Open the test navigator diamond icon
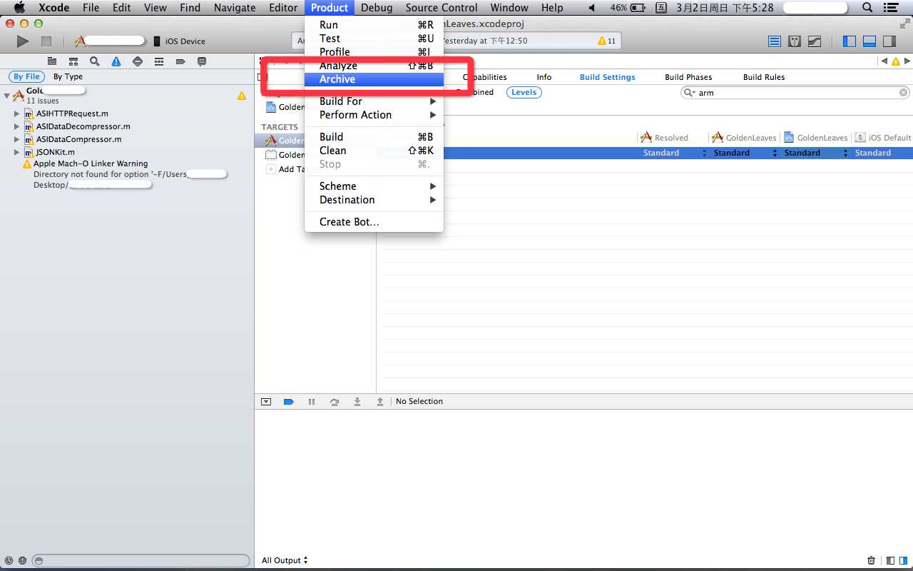The image size is (913, 571). [x=138, y=61]
